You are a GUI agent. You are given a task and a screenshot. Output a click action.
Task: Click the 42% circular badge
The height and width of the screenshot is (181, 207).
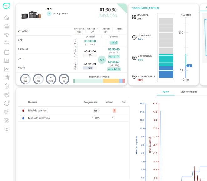point(102,60)
